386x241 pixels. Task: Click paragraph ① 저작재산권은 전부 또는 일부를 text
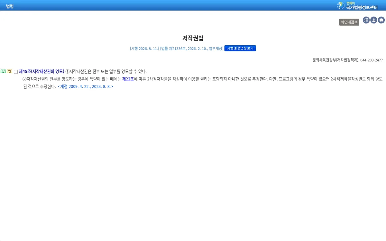(x=106, y=71)
